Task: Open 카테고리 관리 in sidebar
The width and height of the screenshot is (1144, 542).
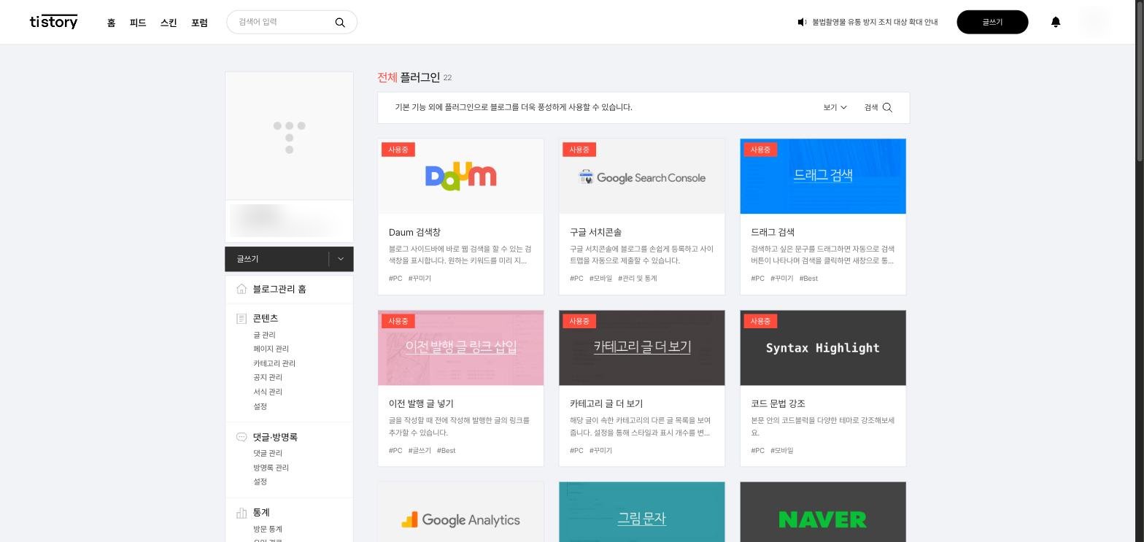Action: [274, 363]
